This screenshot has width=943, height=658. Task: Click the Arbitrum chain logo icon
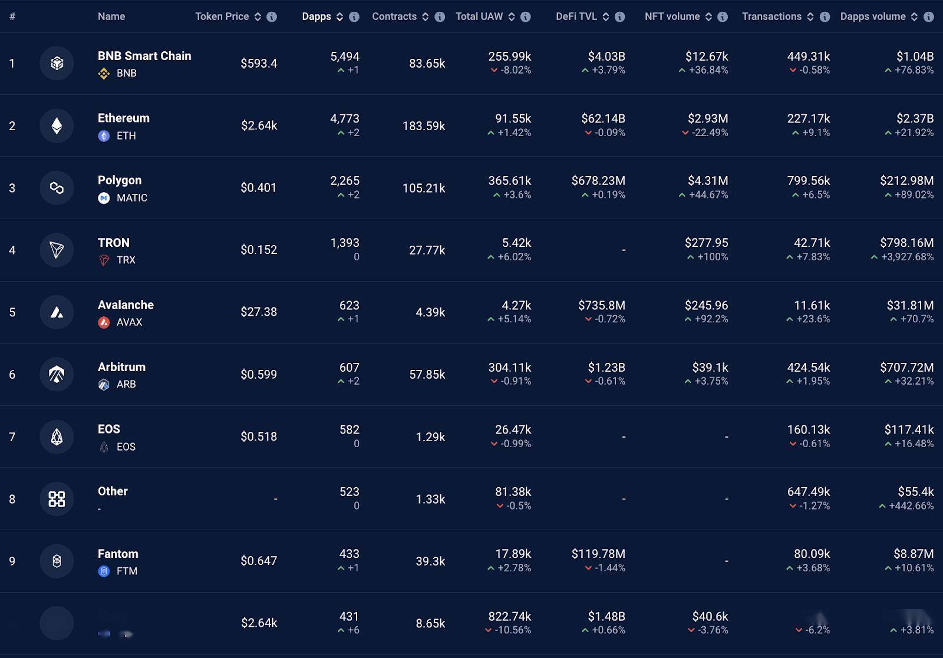pyautogui.click(x=57, y=374)
